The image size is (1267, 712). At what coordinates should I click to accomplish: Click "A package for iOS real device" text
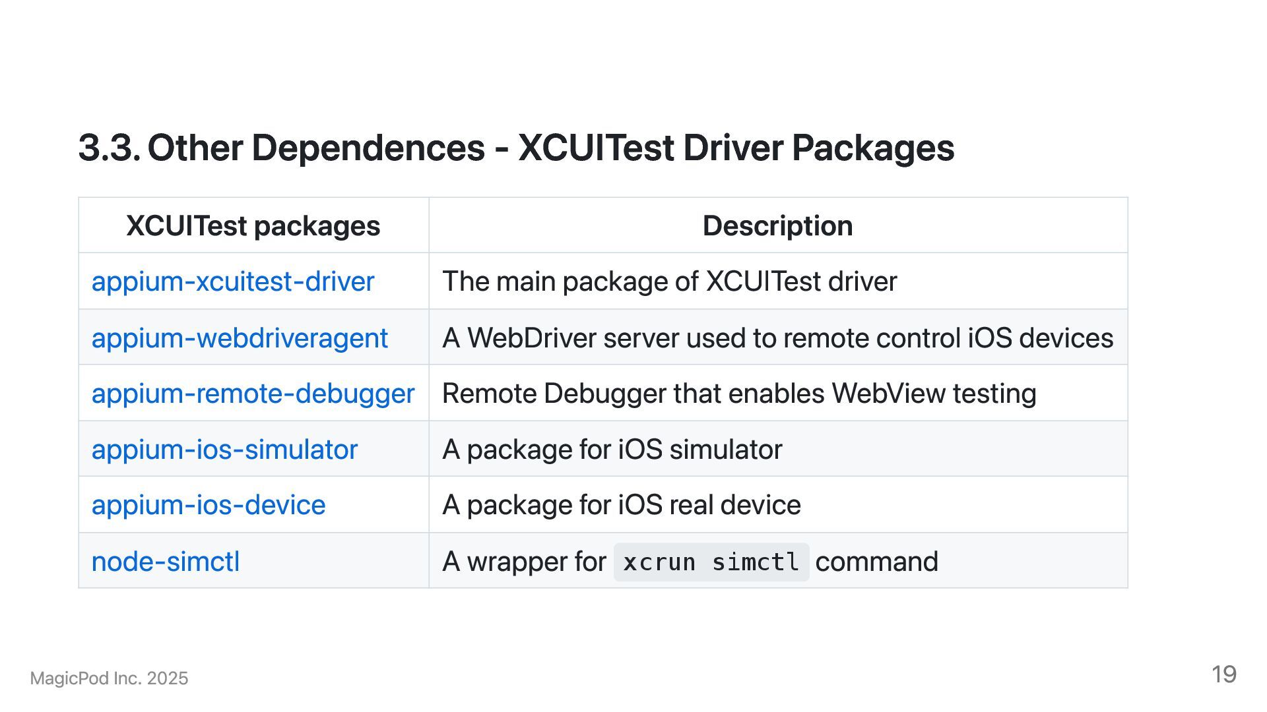[x=621, y=505]
